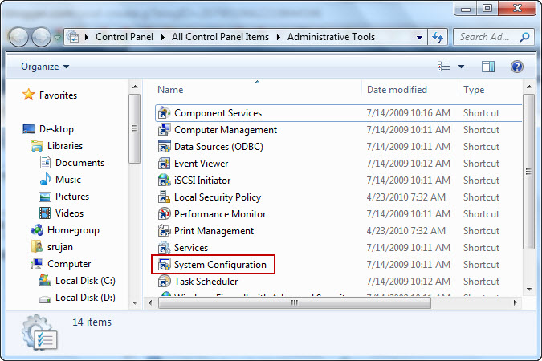Click Local Security Policy date 4/23/2010 7:32 AM

(405, 197)
